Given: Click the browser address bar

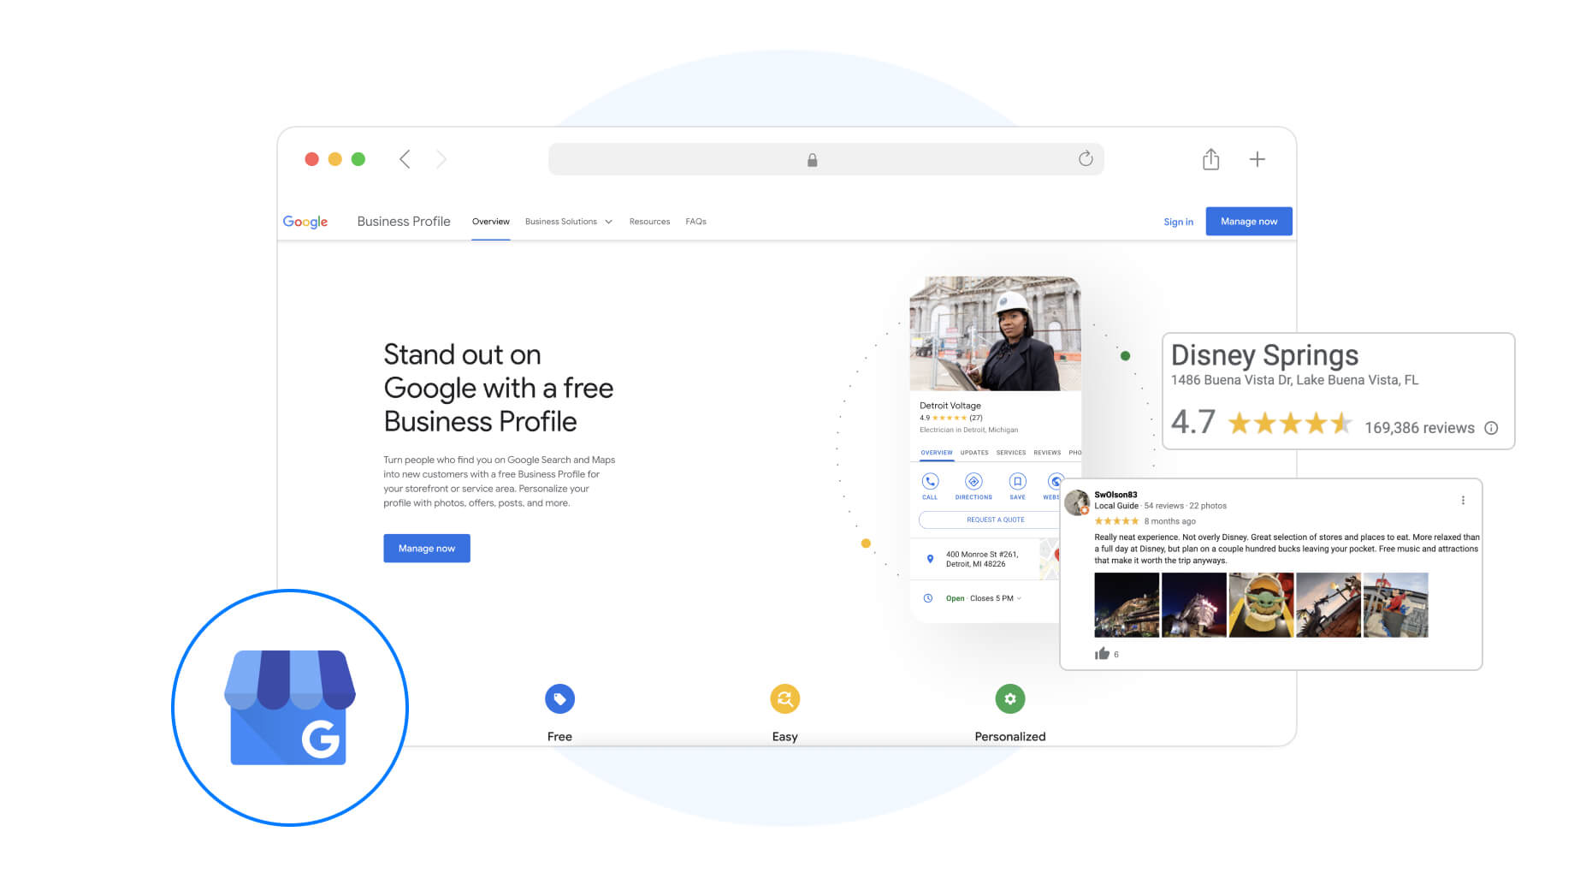Looking at the screenshot, I should 825,159.
